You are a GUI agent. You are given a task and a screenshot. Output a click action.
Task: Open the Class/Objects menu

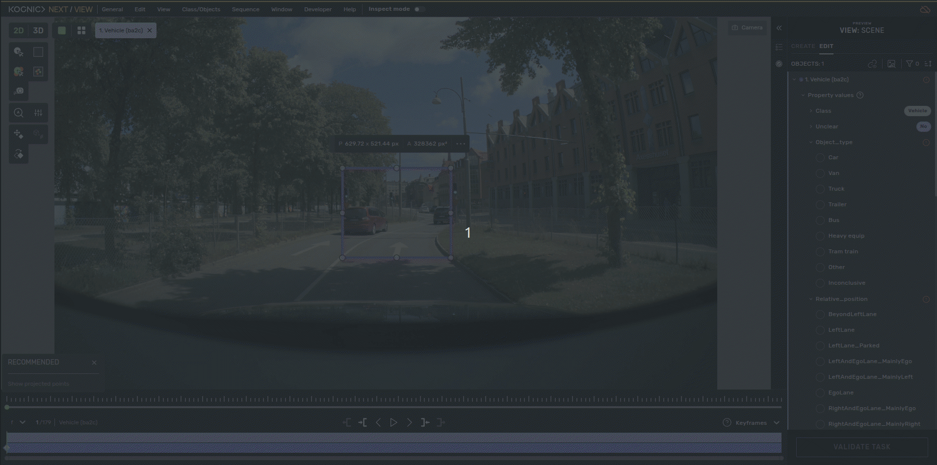201,9
